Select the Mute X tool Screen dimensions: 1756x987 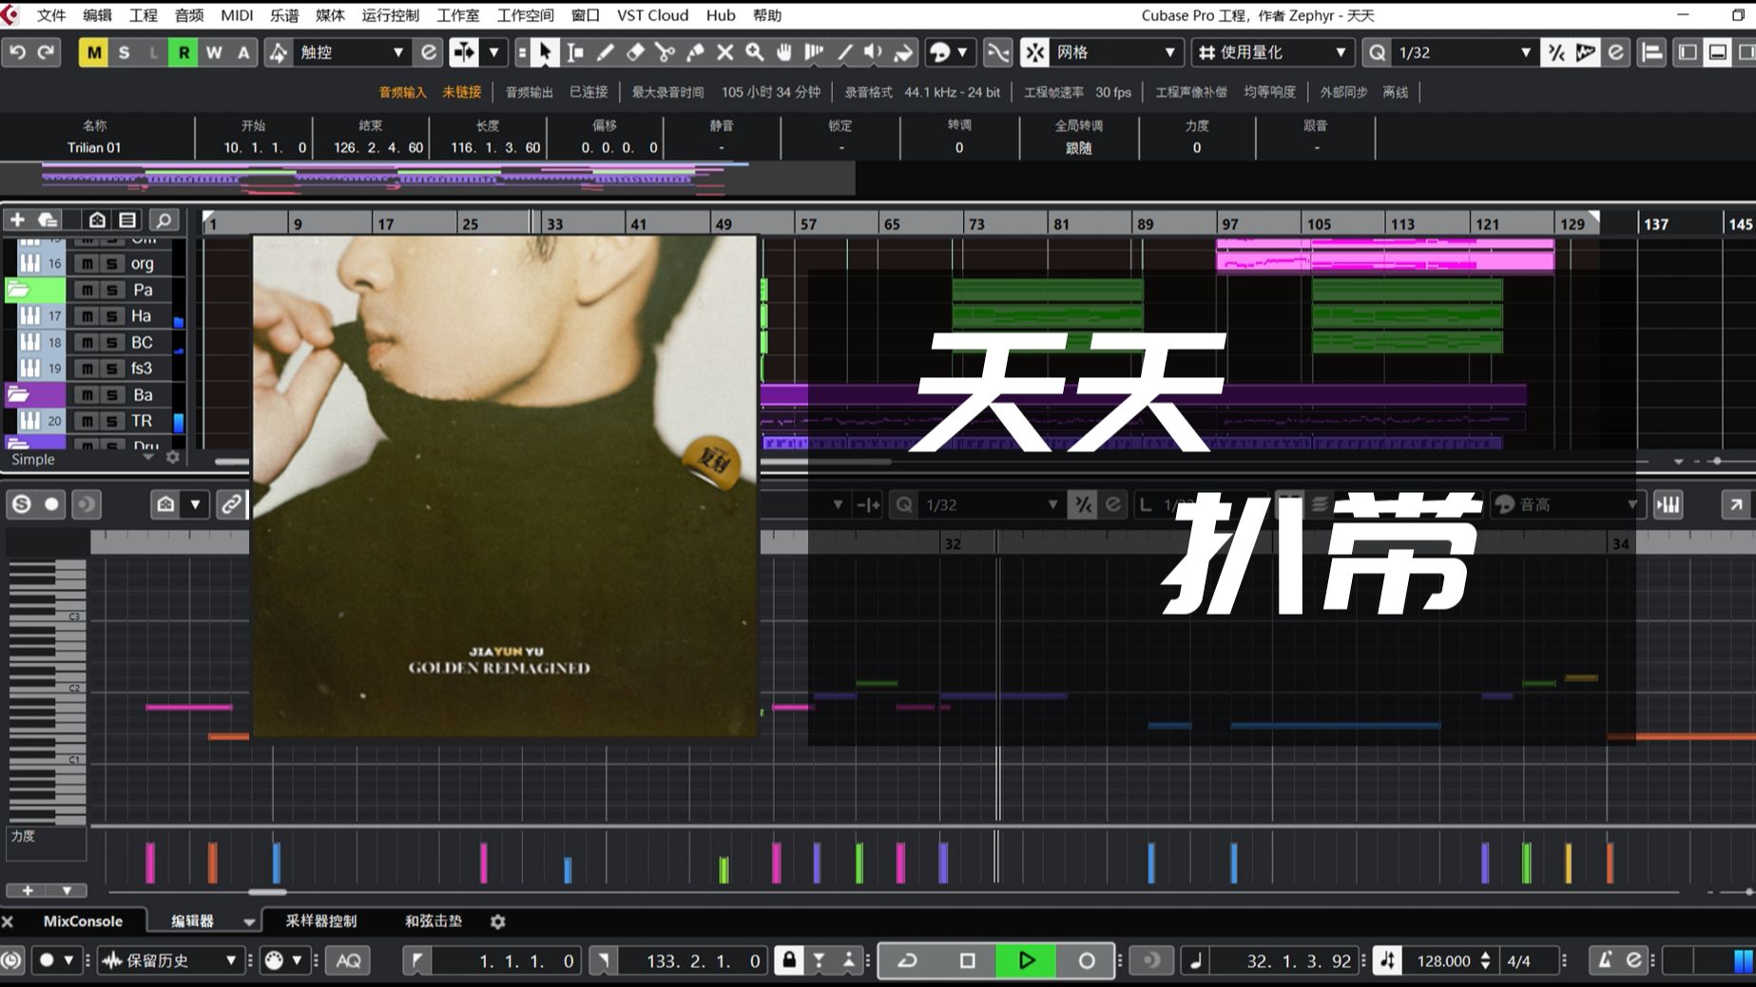point(724,52)
